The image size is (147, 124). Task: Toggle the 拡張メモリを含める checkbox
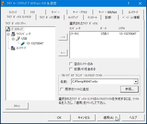[x=71, y=69]
